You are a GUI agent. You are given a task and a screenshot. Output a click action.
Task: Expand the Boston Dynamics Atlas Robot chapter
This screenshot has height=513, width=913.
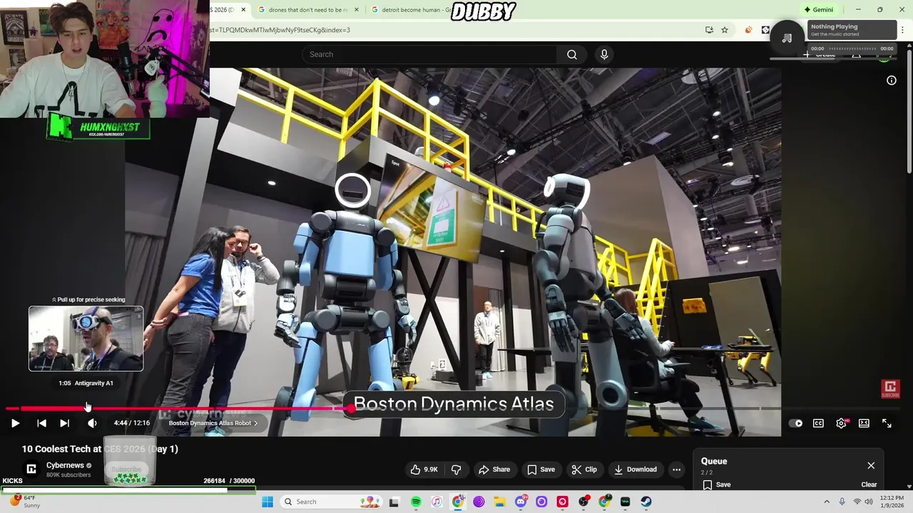pyautogui.click(x=213, y=423)
